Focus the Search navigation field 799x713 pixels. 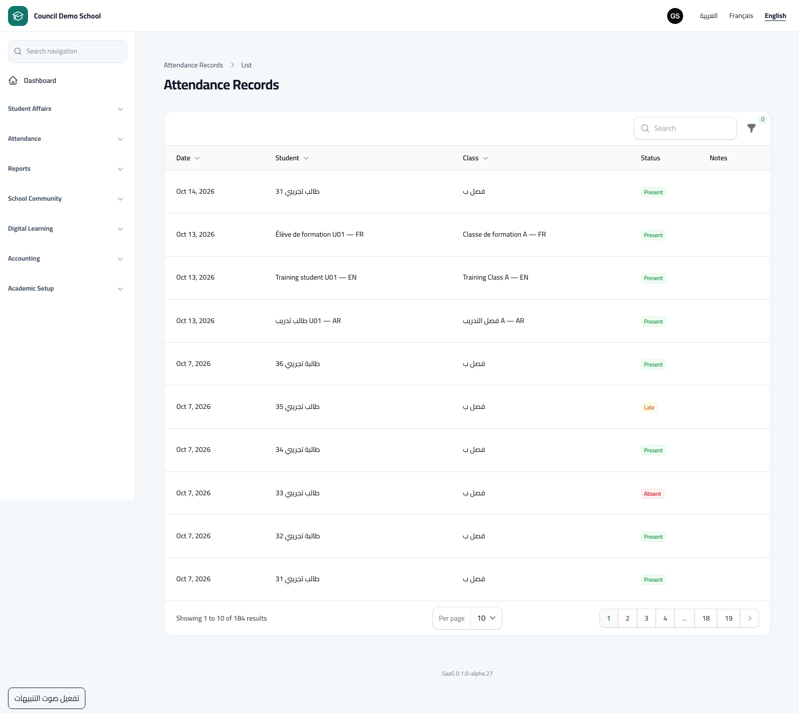pyautogui.click(x=67, y=51)
